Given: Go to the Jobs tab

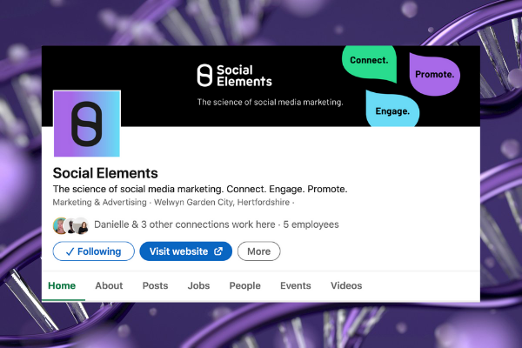Looking at the screenshot, I should [x=198, y=285].
